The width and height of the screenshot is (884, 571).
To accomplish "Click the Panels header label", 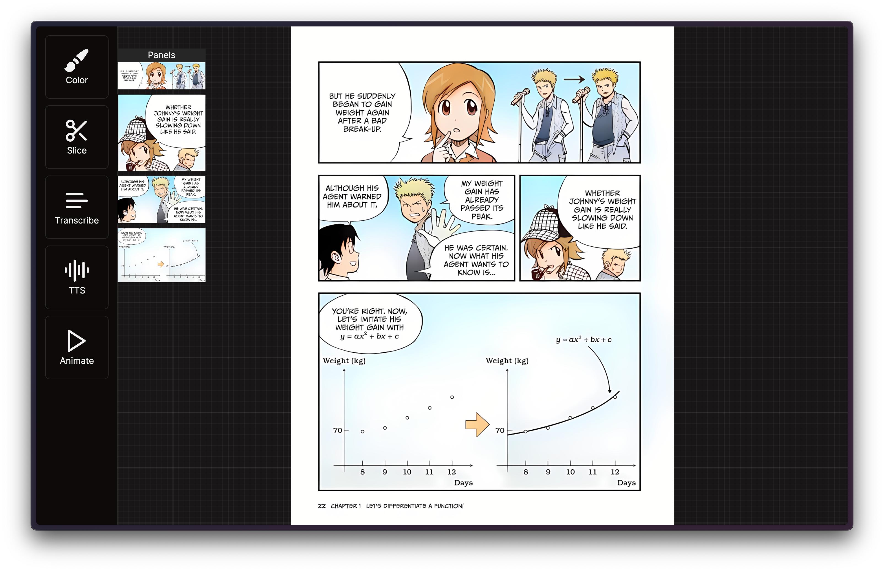I will point(161,55).
